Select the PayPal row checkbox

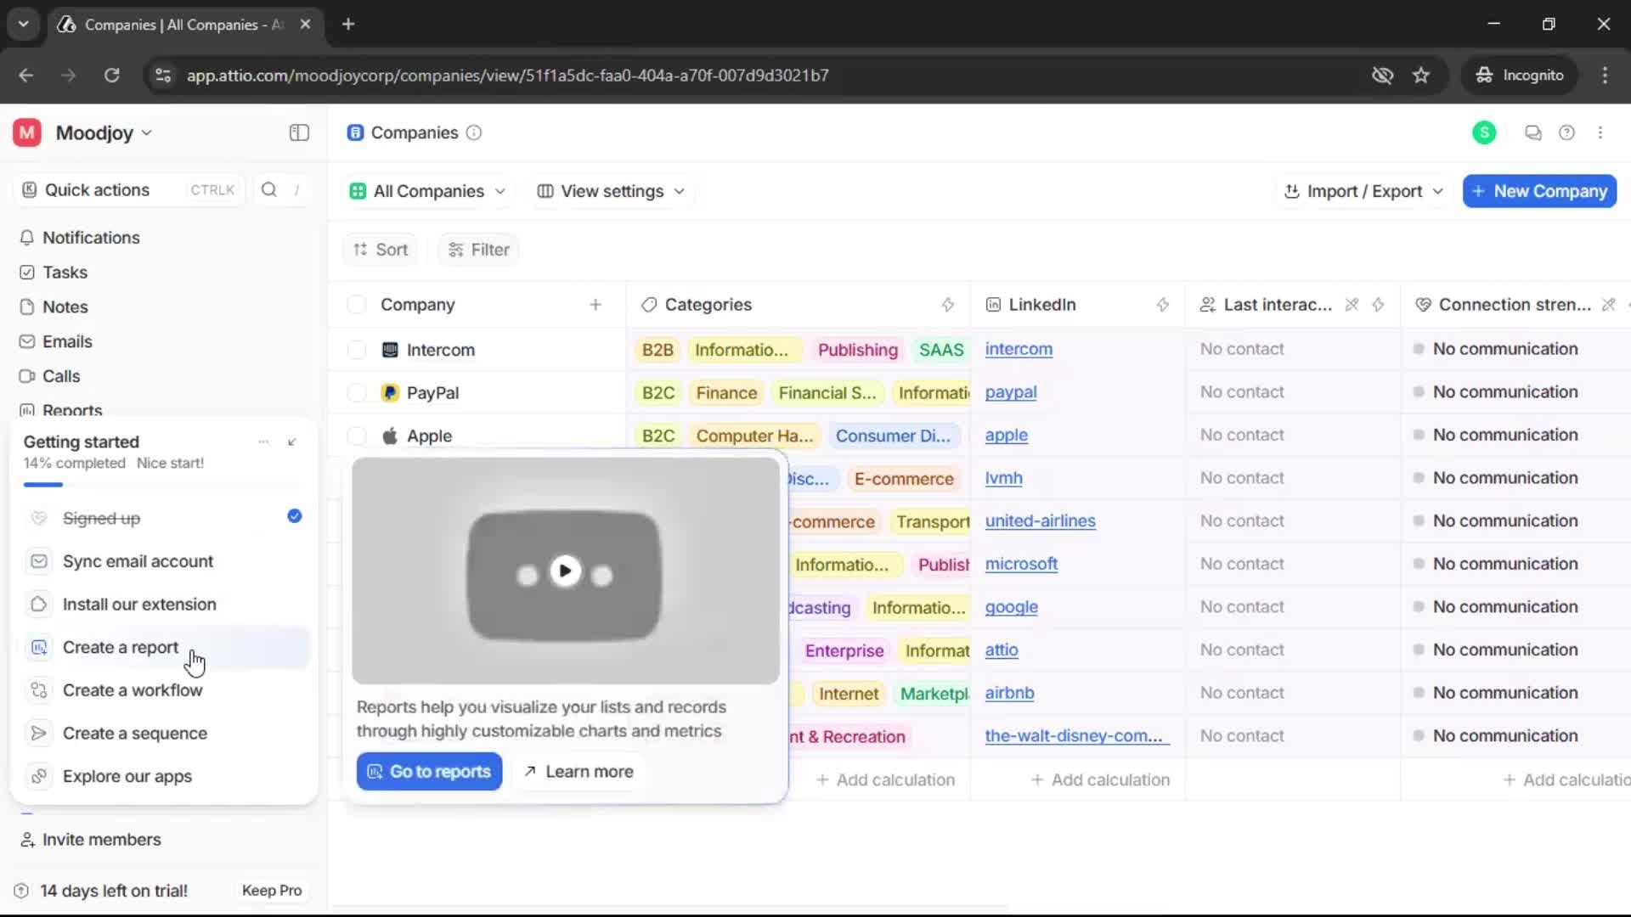click(356, 392)
